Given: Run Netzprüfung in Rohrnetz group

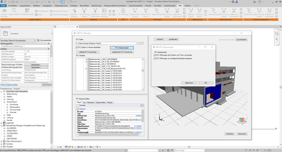Looking at the screenshot, I should [157, 12].
